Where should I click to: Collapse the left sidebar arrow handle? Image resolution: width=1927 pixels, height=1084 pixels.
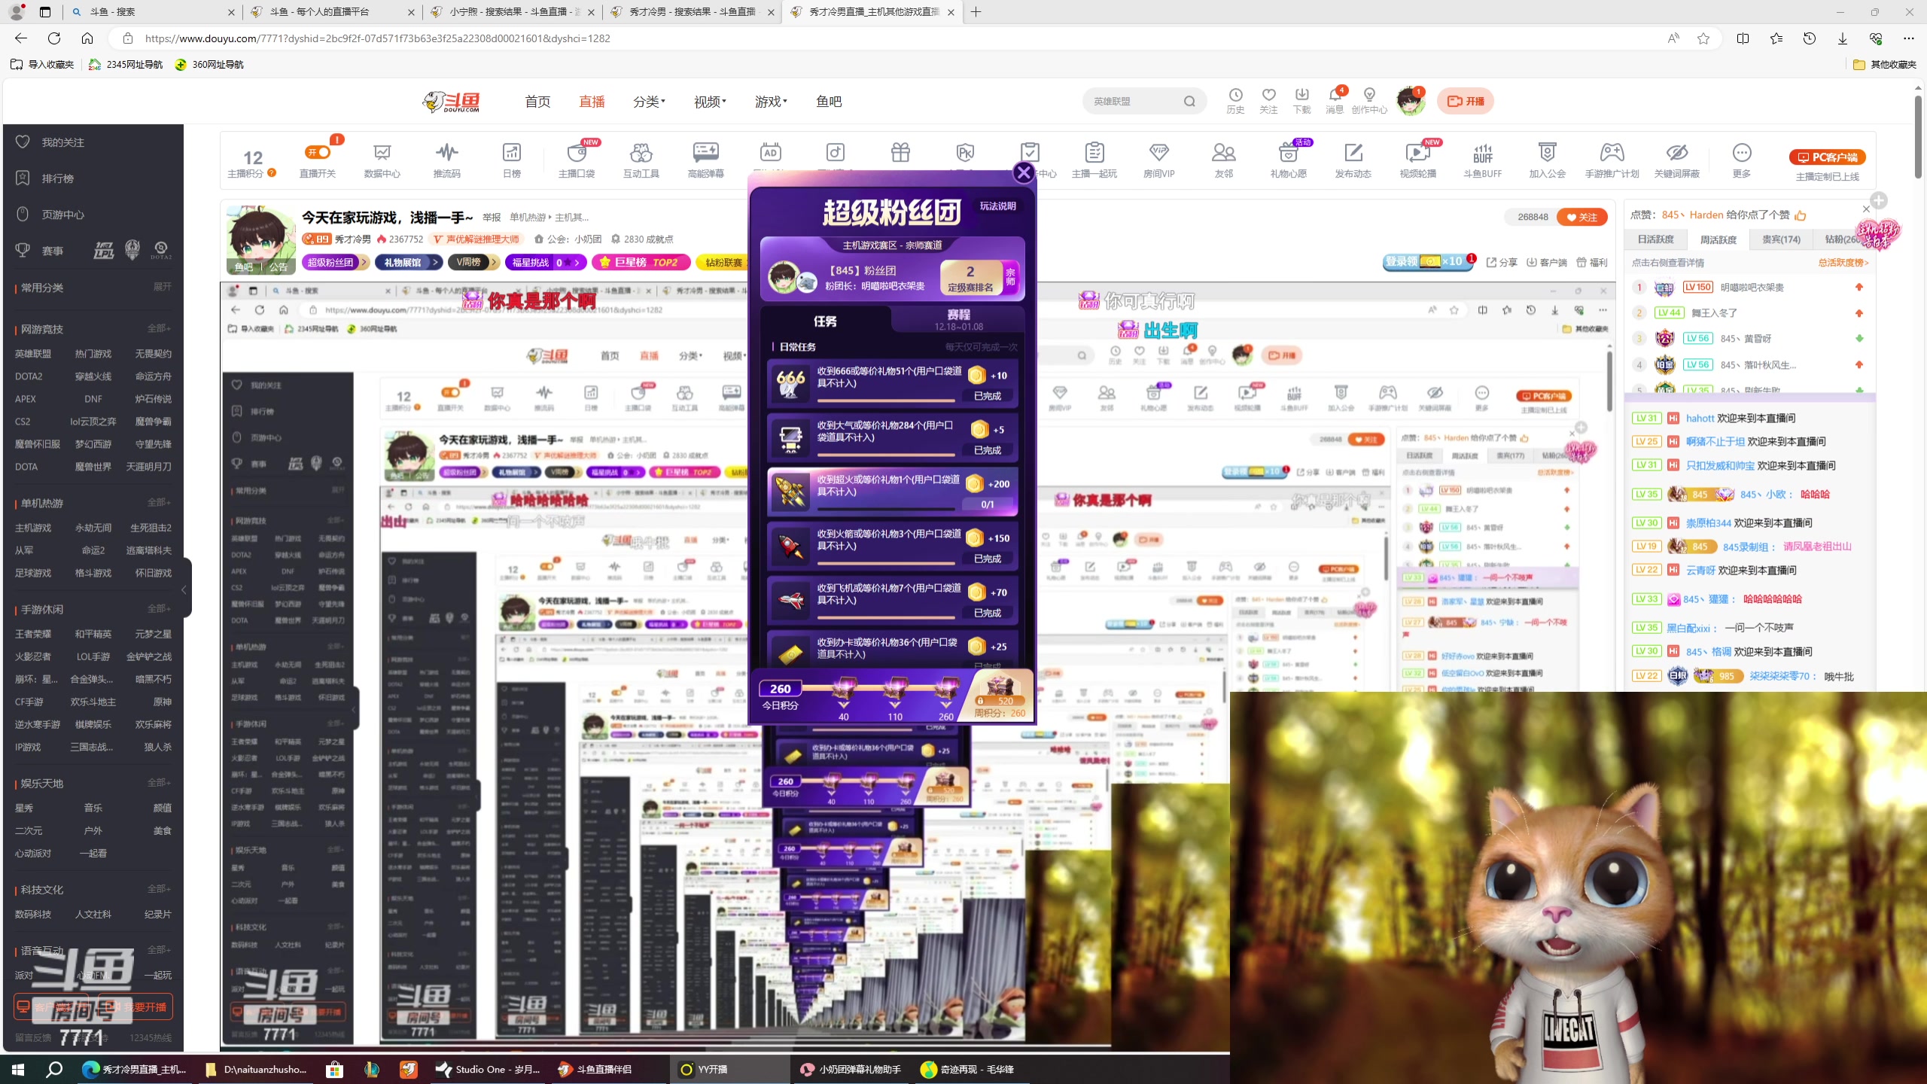(x=184, y=589)
